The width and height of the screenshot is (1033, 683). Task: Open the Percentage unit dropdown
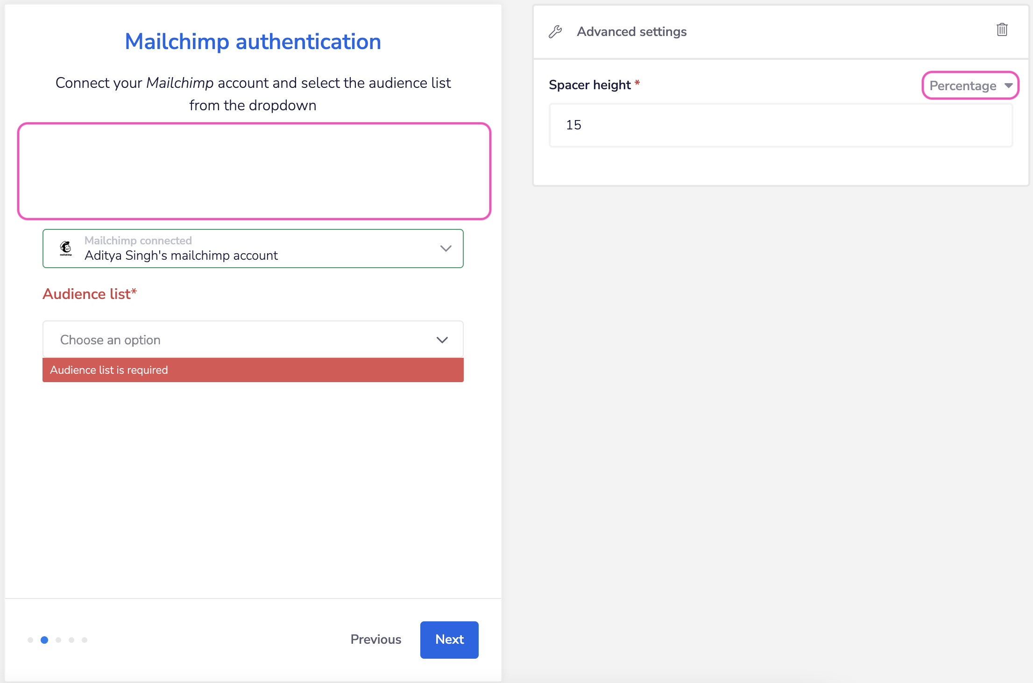click(970, 85)
